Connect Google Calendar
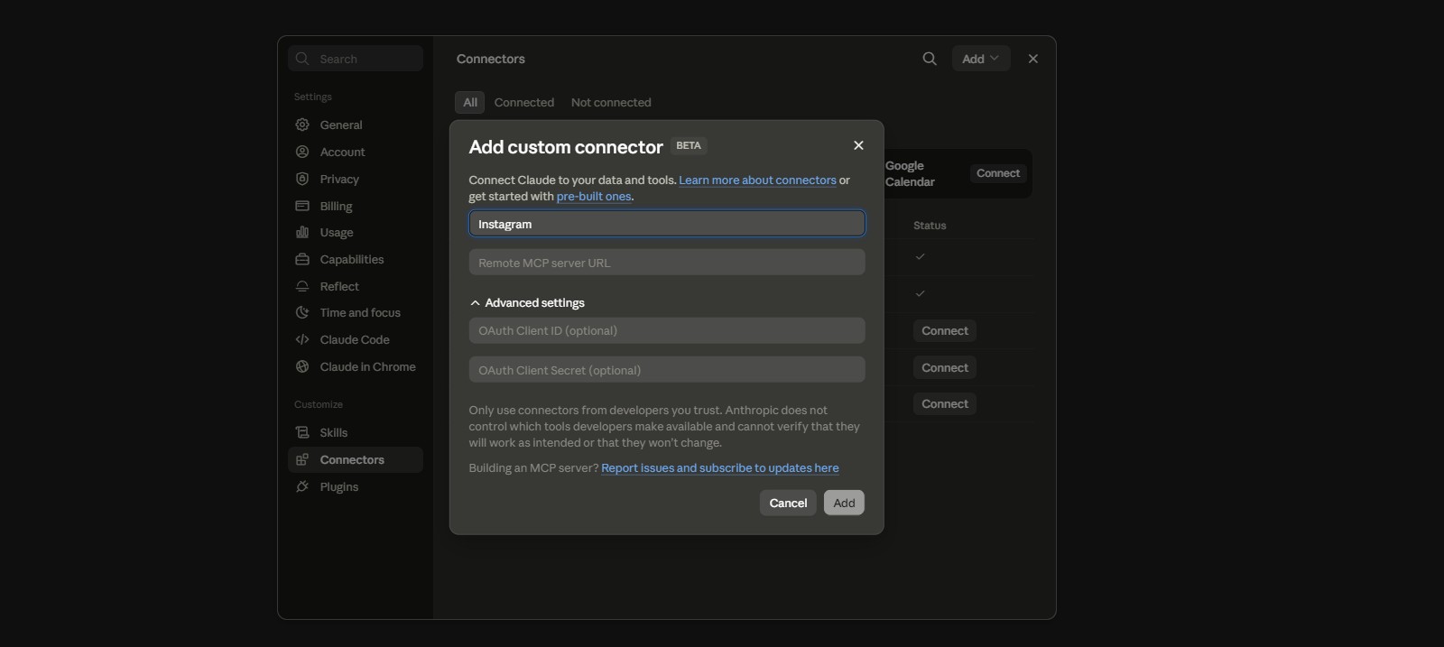This screenshot has height=647, width=1444. click(998, 173)
